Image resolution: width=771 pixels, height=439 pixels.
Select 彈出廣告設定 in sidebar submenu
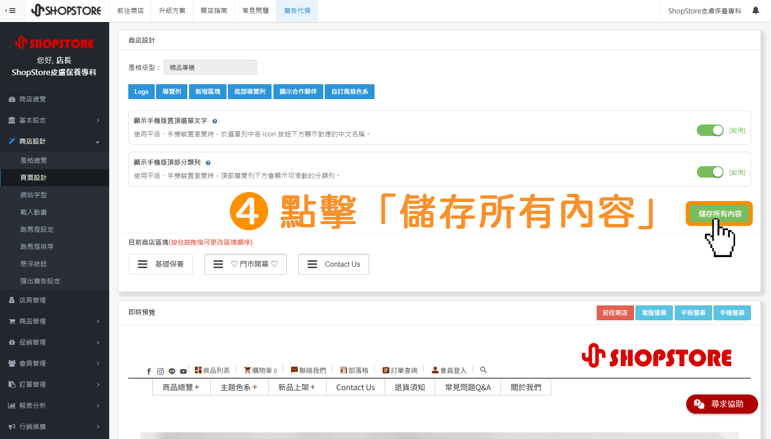tap(55, 281)
